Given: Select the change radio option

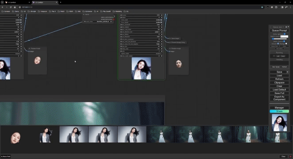Looking at the screenshot, I should pos(286,44).
